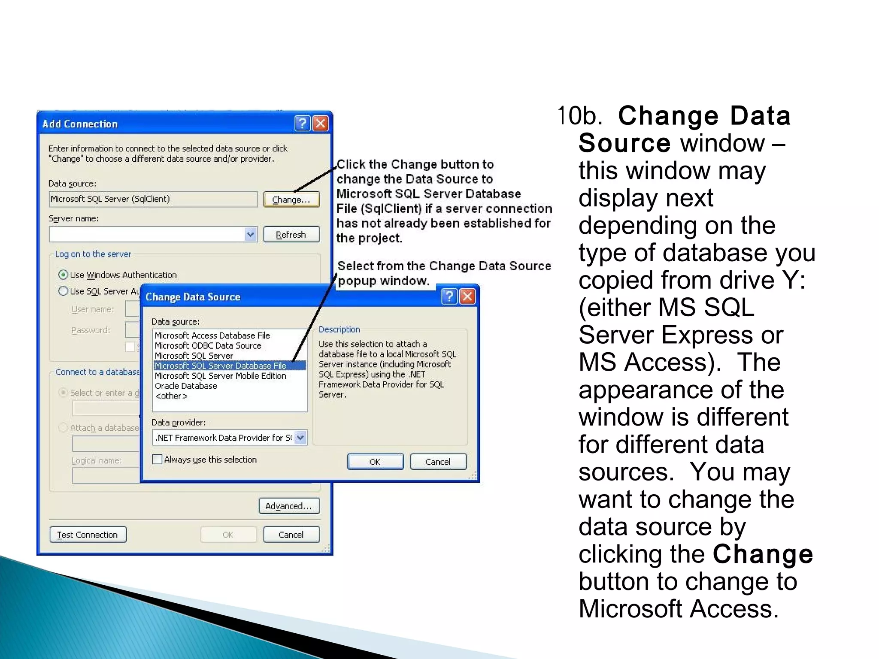Close the Add Connection dialog with X
Image resolution: width=879 pixels, height=659 pixels.
pos(321,124)
